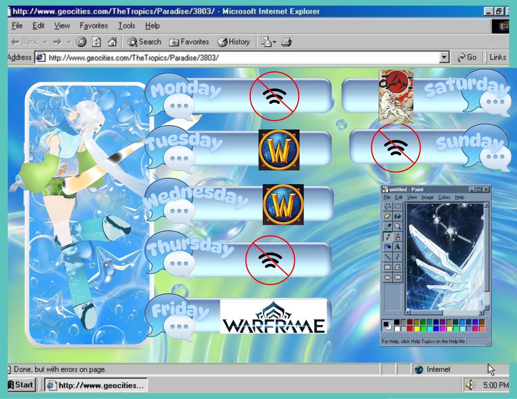Pick the lime green swatch in Paint palette
The width and height of the screenshot is (517, 399).
point(423,329)
